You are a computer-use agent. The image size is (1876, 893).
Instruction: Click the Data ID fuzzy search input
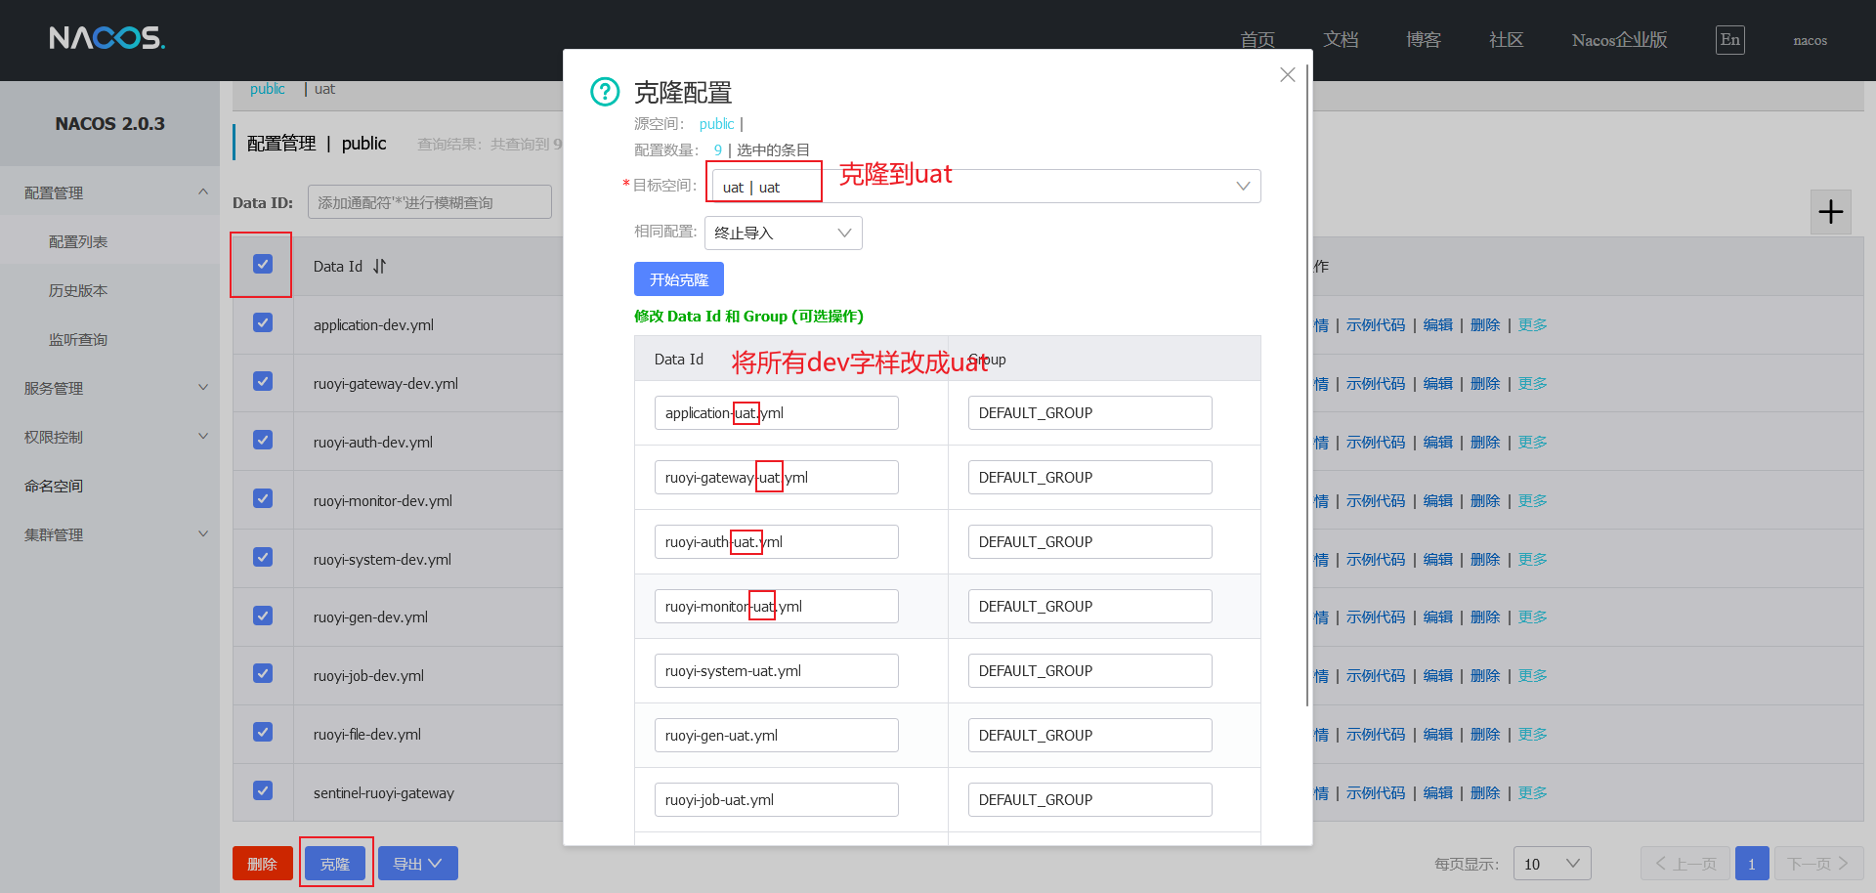tap(430, 202)
